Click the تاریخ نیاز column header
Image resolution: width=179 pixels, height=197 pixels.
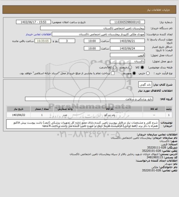[x=18, y=109]
